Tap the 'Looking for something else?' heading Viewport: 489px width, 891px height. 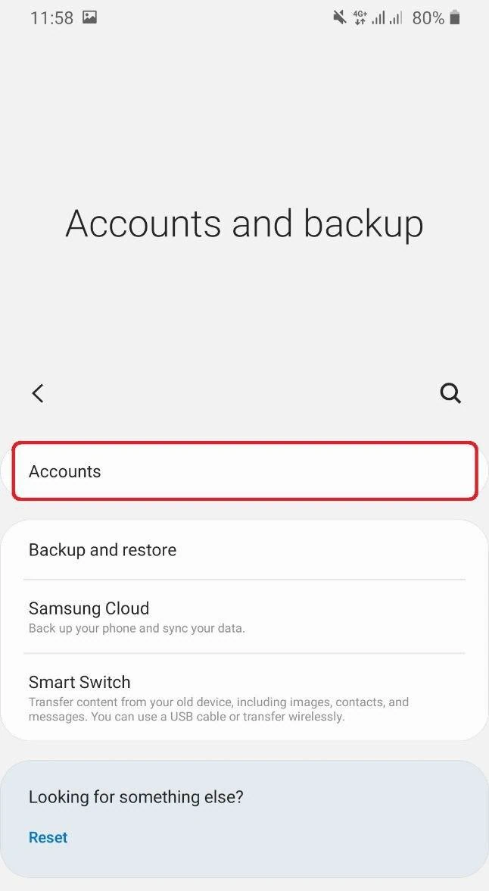click(x=135, y=797)
